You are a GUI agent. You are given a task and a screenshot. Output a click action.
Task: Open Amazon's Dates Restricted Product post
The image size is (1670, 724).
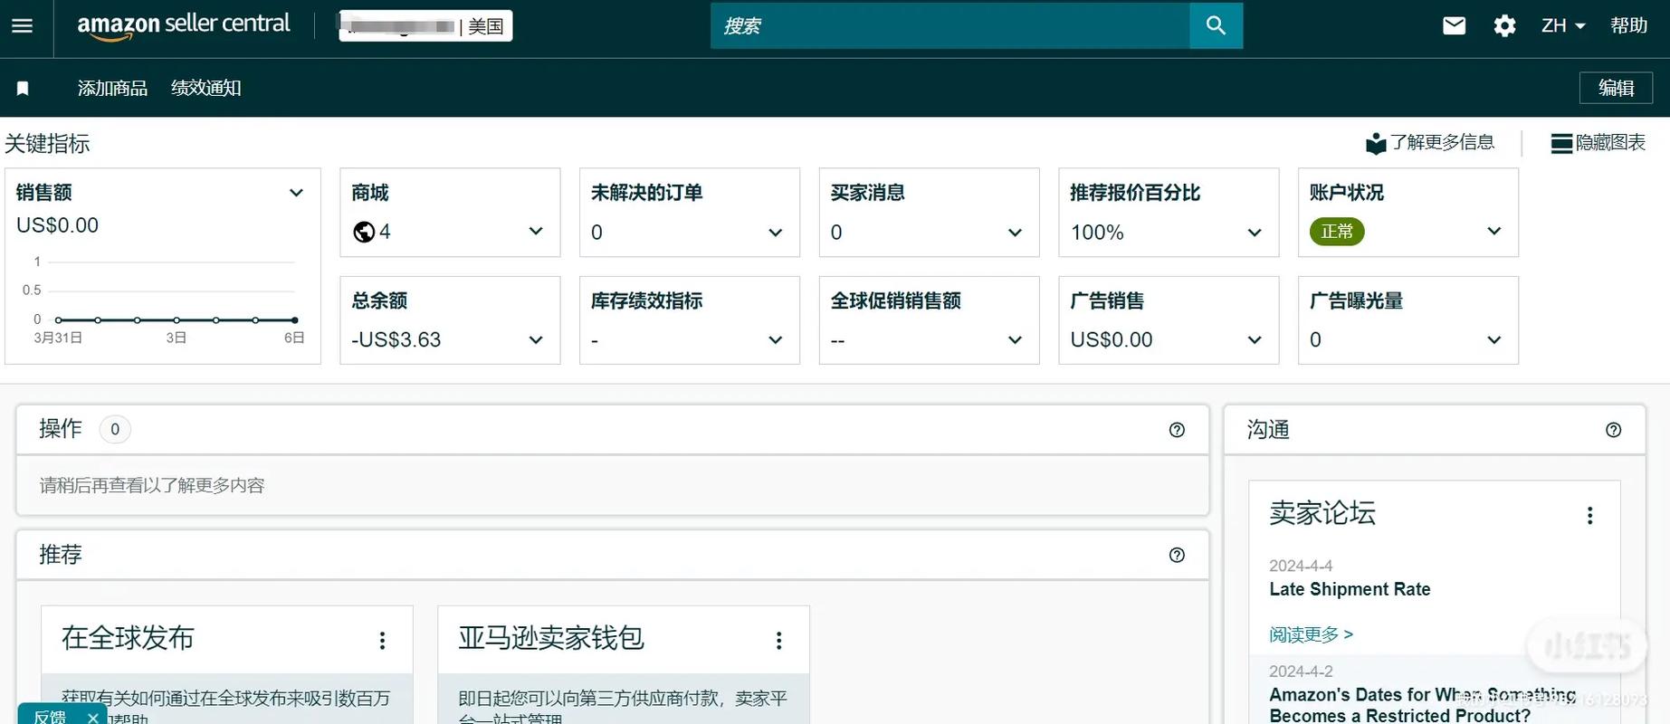[1423, 705]
